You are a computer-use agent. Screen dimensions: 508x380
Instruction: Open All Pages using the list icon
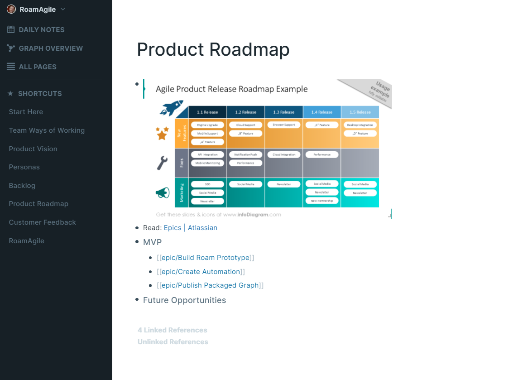point(10,66)
